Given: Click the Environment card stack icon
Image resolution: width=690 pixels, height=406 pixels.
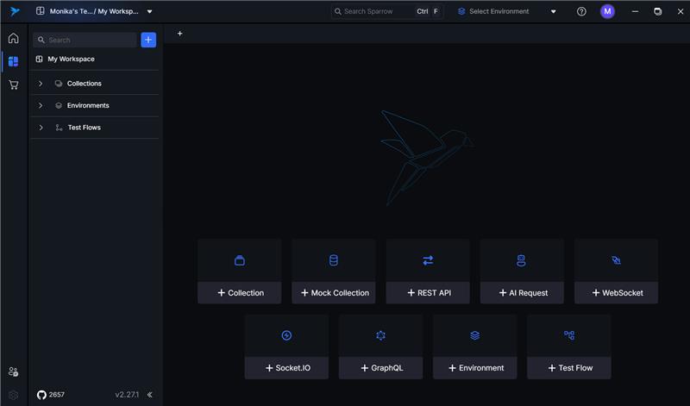Looking at the screenshot, I should pyautogui.click(x=475, y=335).
